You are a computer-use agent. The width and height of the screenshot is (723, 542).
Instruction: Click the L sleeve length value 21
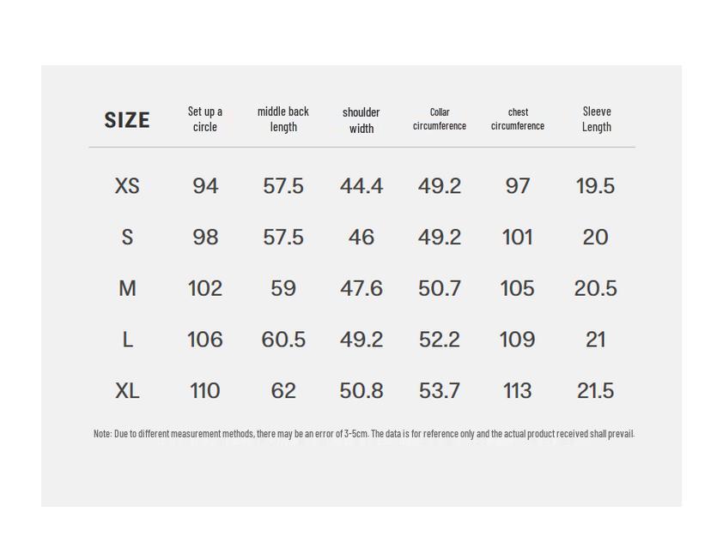[596, 340]
